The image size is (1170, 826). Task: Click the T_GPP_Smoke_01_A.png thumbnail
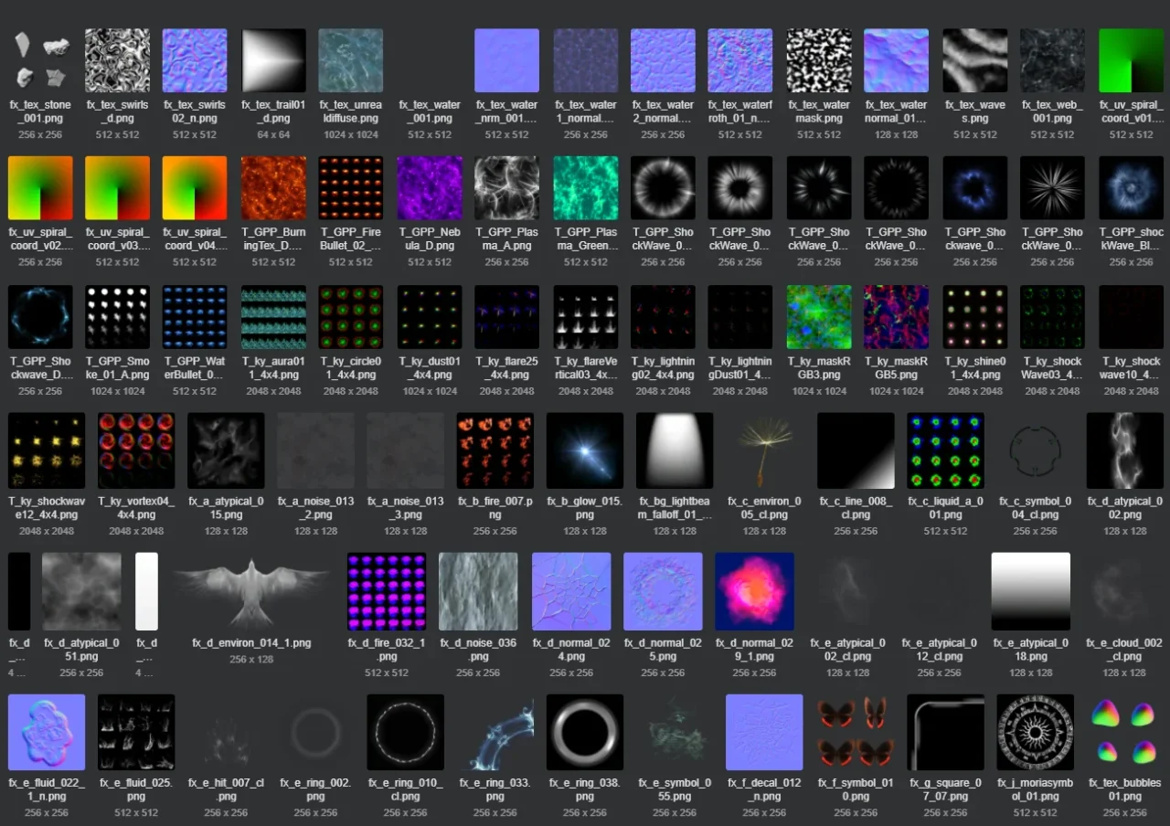117,317
